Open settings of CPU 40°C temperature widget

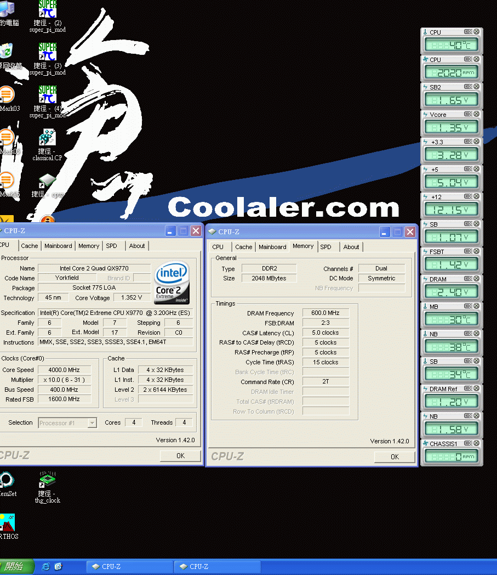468,32
